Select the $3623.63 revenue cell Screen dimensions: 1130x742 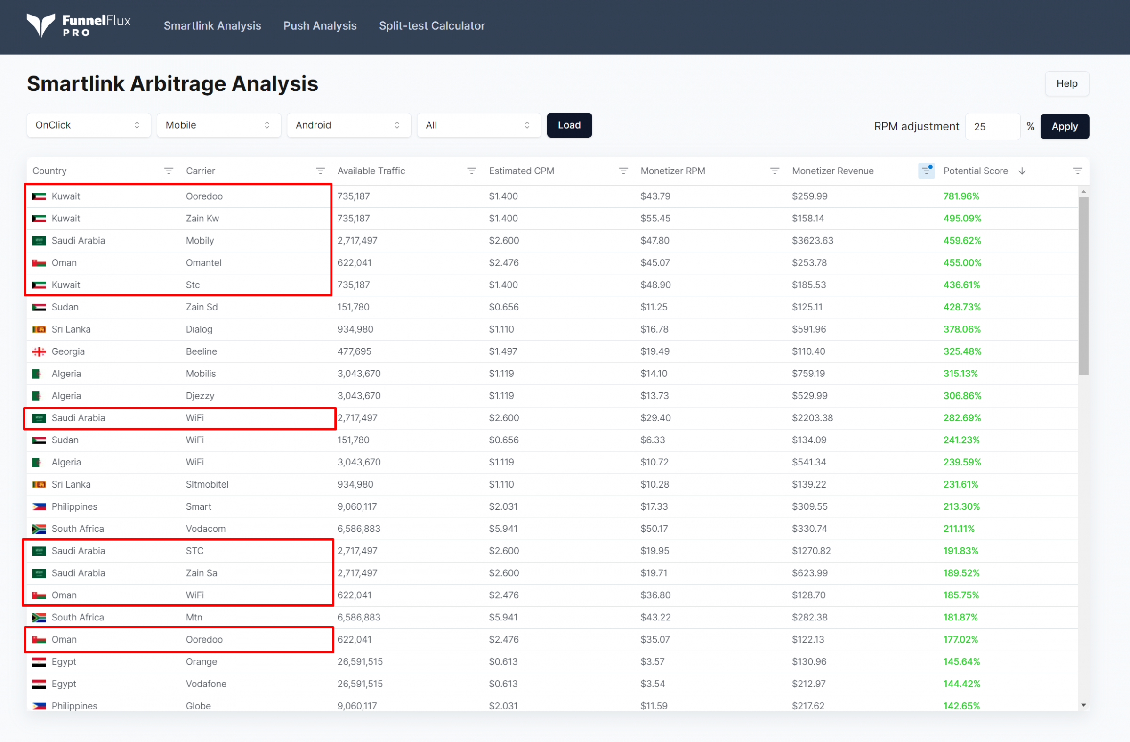click(812, 241)
